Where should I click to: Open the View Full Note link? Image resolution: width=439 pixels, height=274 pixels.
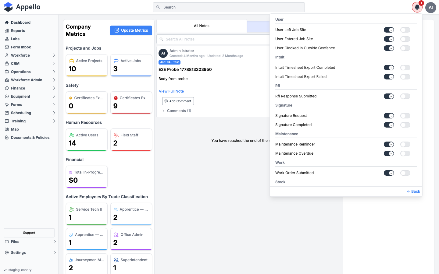(171, 91)
